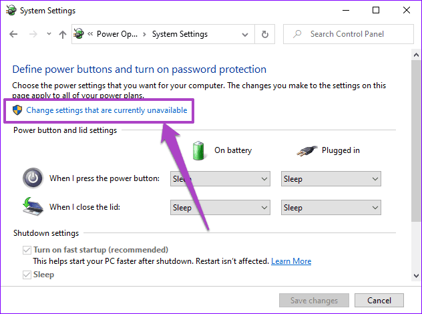Go back with the left arrow button
Screen dimensions: 422x314
[13, 34]
